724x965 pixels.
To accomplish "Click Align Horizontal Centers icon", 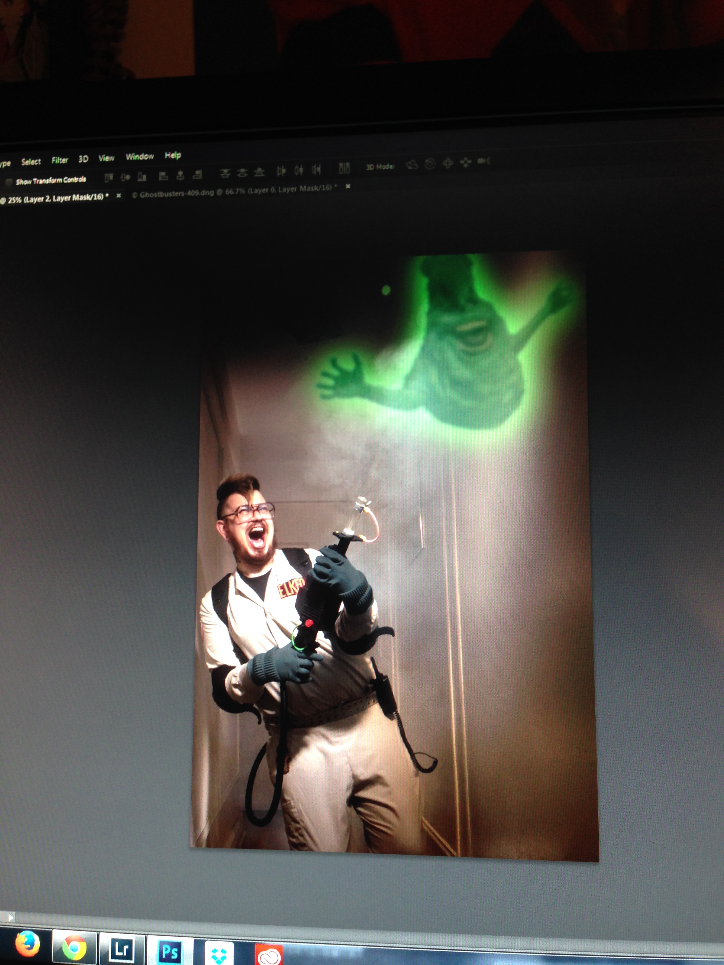I will tap(180, 175).
